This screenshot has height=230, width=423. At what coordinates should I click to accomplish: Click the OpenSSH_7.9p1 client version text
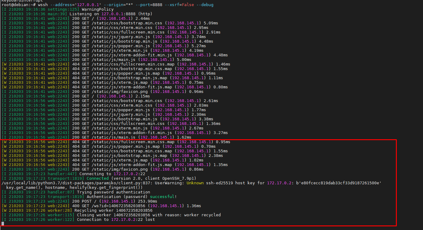pyautogui.click(x=178, y=178)
